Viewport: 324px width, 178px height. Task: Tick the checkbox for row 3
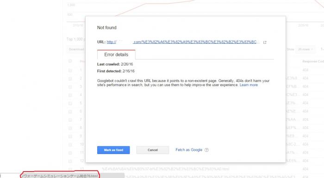point(70,87)
